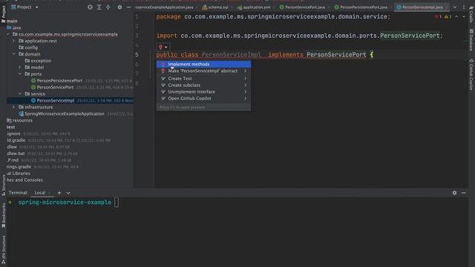Click line number 5 in gutter
475x267 pixels.
(x=137, y=55)
